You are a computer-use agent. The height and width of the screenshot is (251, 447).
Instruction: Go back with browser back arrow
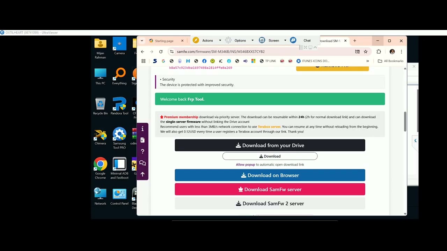(x=142, y=52)
